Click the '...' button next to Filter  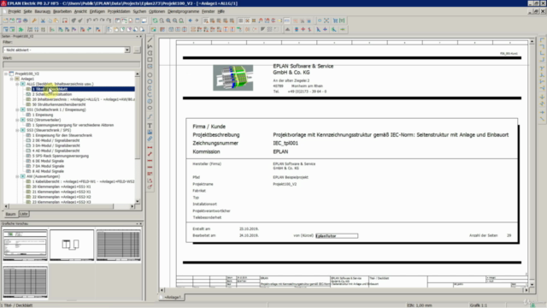[137, 50]
